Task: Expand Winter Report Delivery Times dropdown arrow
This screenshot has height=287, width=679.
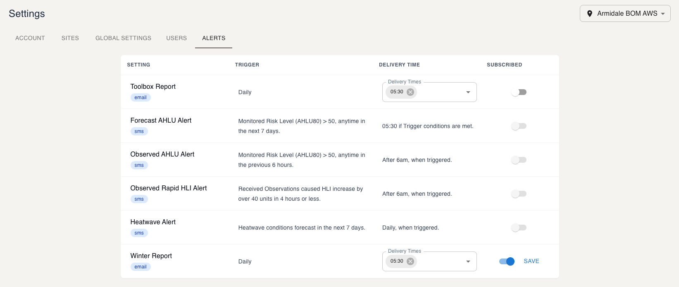Action: [x=468, y=261]
